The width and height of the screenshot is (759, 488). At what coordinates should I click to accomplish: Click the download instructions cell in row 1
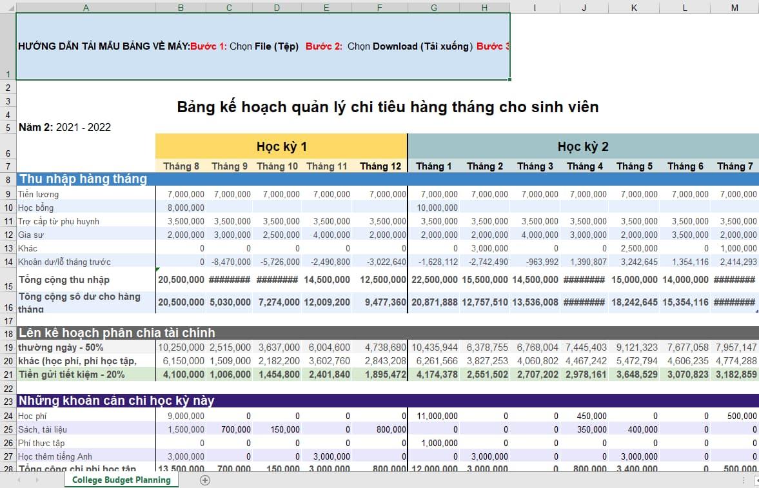point(258,46)
